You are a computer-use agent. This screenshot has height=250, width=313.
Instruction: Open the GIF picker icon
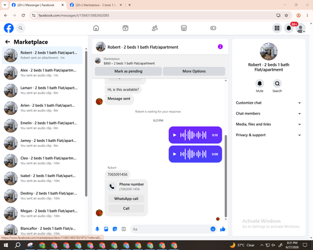pyautogui.click(x=123, y=229)
